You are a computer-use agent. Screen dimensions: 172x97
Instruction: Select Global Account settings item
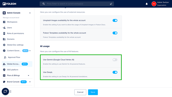pos(17,64)
